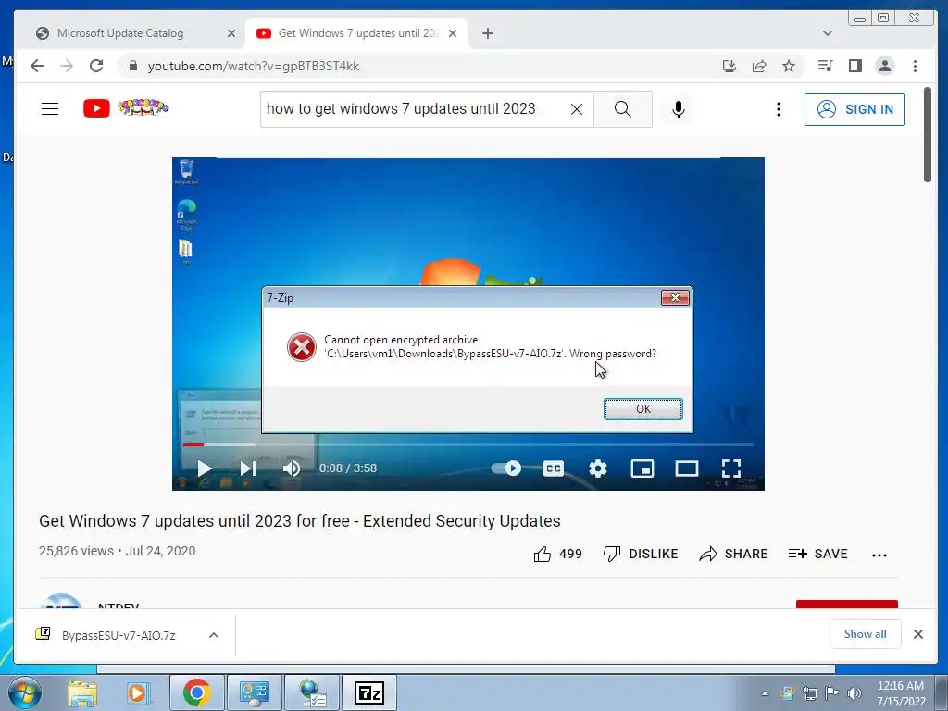Image resolution: width=948 pixels, height=711 pixels.
Task: Open the YouTube guide hamburger menu
Action: click(50, 109)
